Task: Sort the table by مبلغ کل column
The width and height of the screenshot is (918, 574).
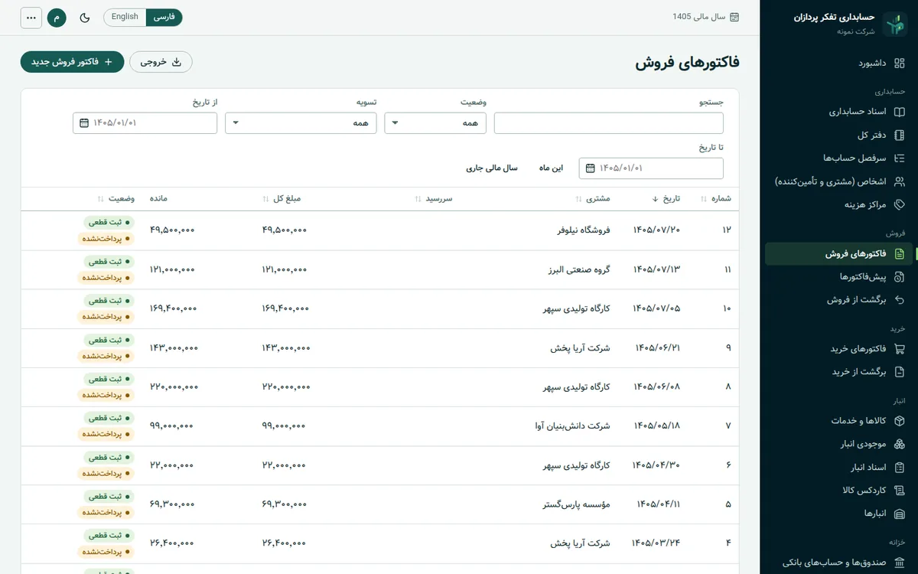Action: point(282,198)
